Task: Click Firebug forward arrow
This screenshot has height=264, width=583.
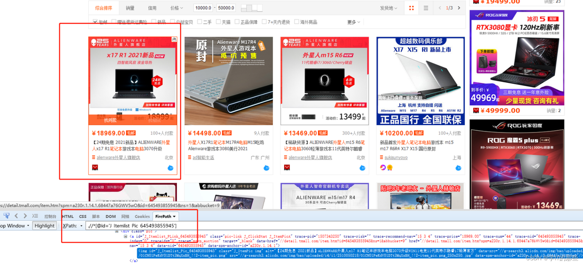Action: (25, 215)
